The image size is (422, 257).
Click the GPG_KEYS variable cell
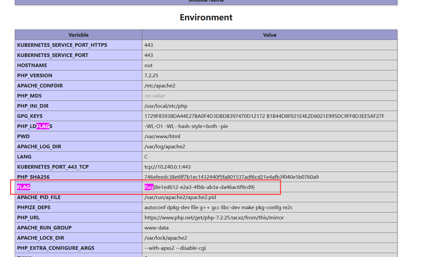coord(78,116)
